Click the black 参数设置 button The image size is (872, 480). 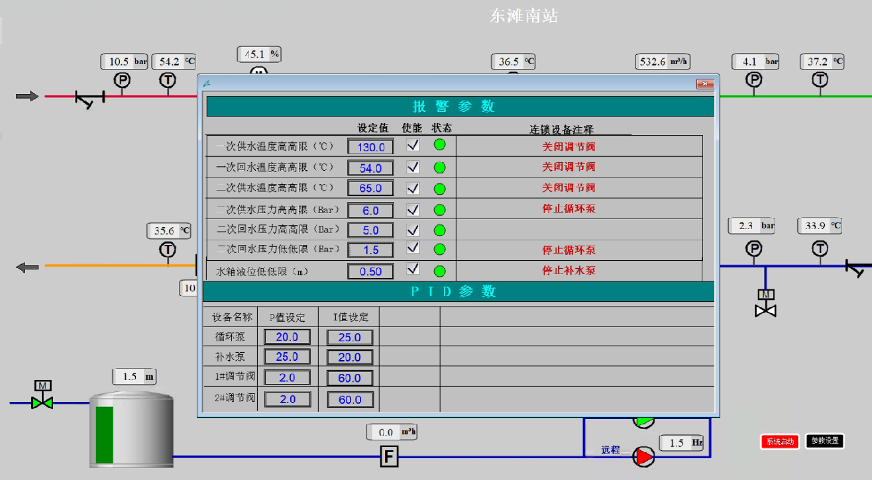point(825,441)
